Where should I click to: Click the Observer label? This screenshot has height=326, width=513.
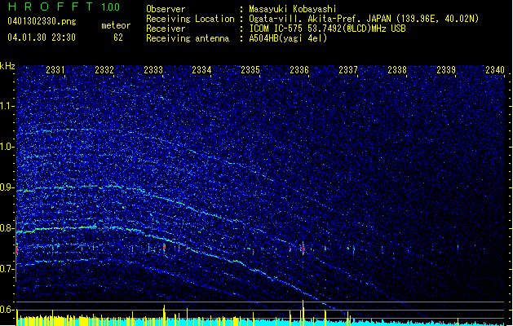click(x=166, y=9)
